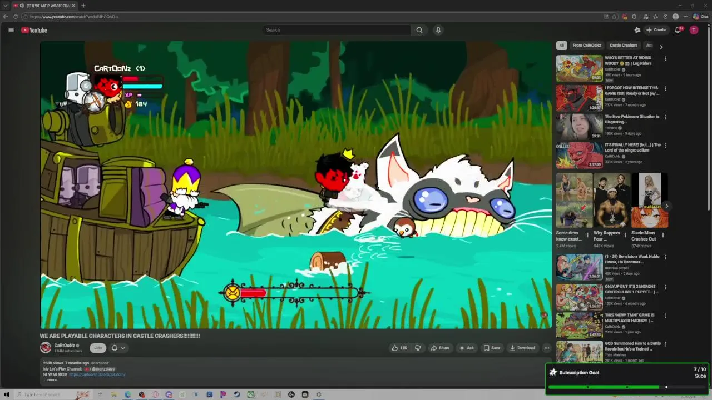Show next Shorts with right arrow
Image resolution: width=712 pixels, height=400 pixels.
pos(666,206)
